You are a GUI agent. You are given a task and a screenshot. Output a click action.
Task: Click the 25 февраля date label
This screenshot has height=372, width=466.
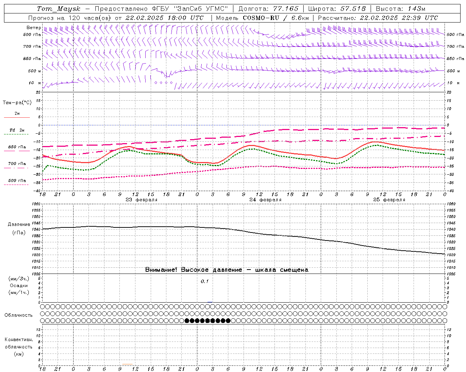389,200
